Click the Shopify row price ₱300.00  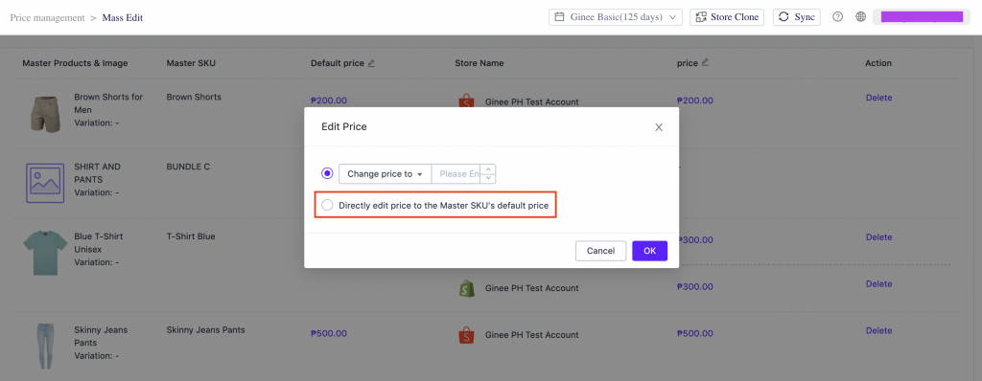(695, 286)
